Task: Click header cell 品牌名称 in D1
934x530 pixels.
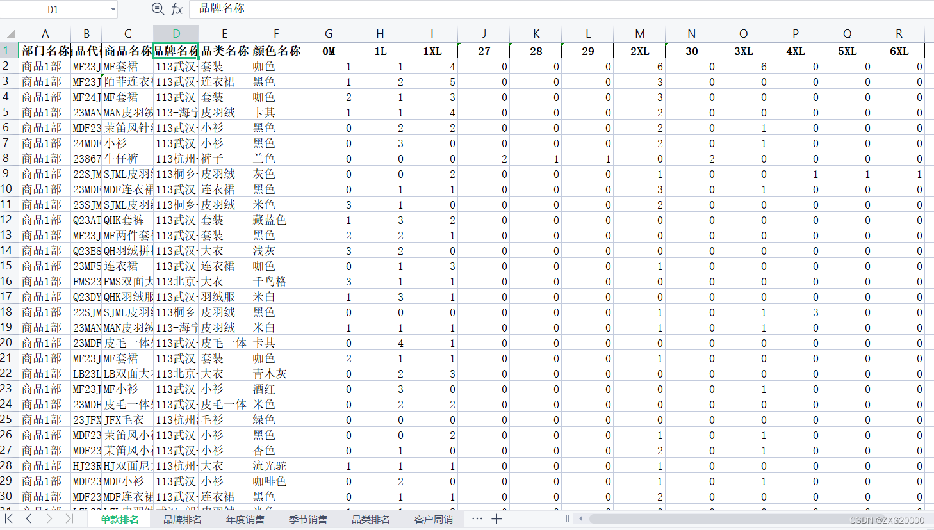Action: click(x=176, y=51)
